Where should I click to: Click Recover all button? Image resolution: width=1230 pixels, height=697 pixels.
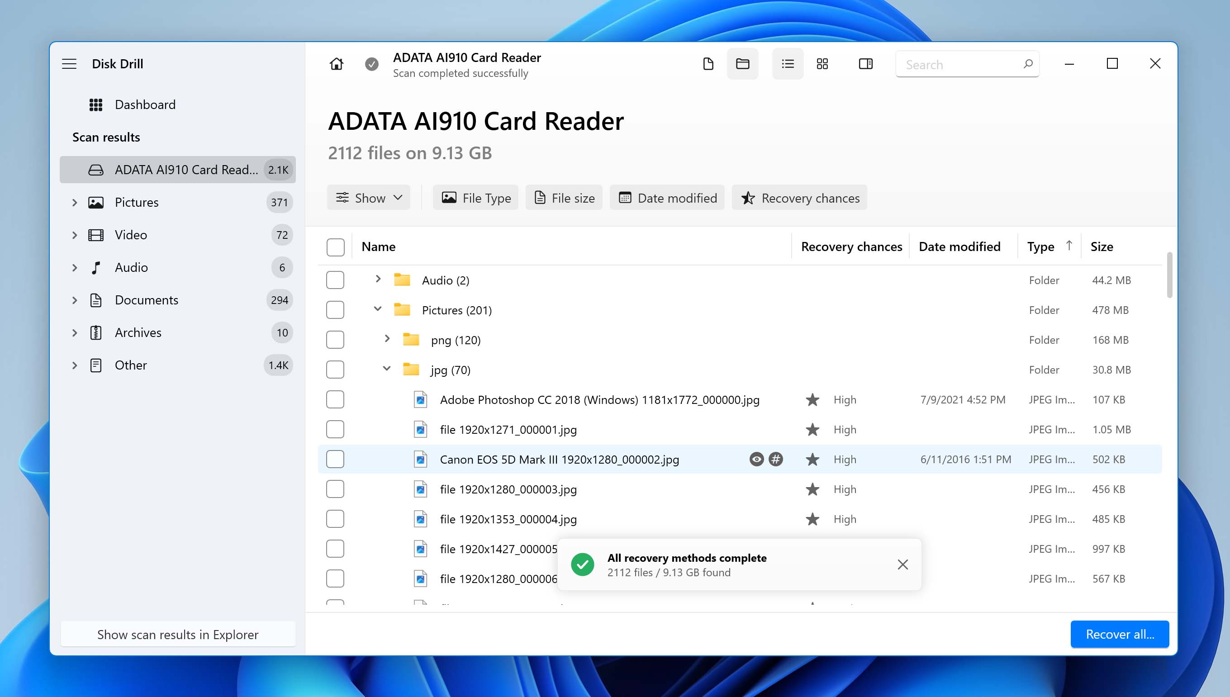pyautogui.click(x=1120, y=634)
